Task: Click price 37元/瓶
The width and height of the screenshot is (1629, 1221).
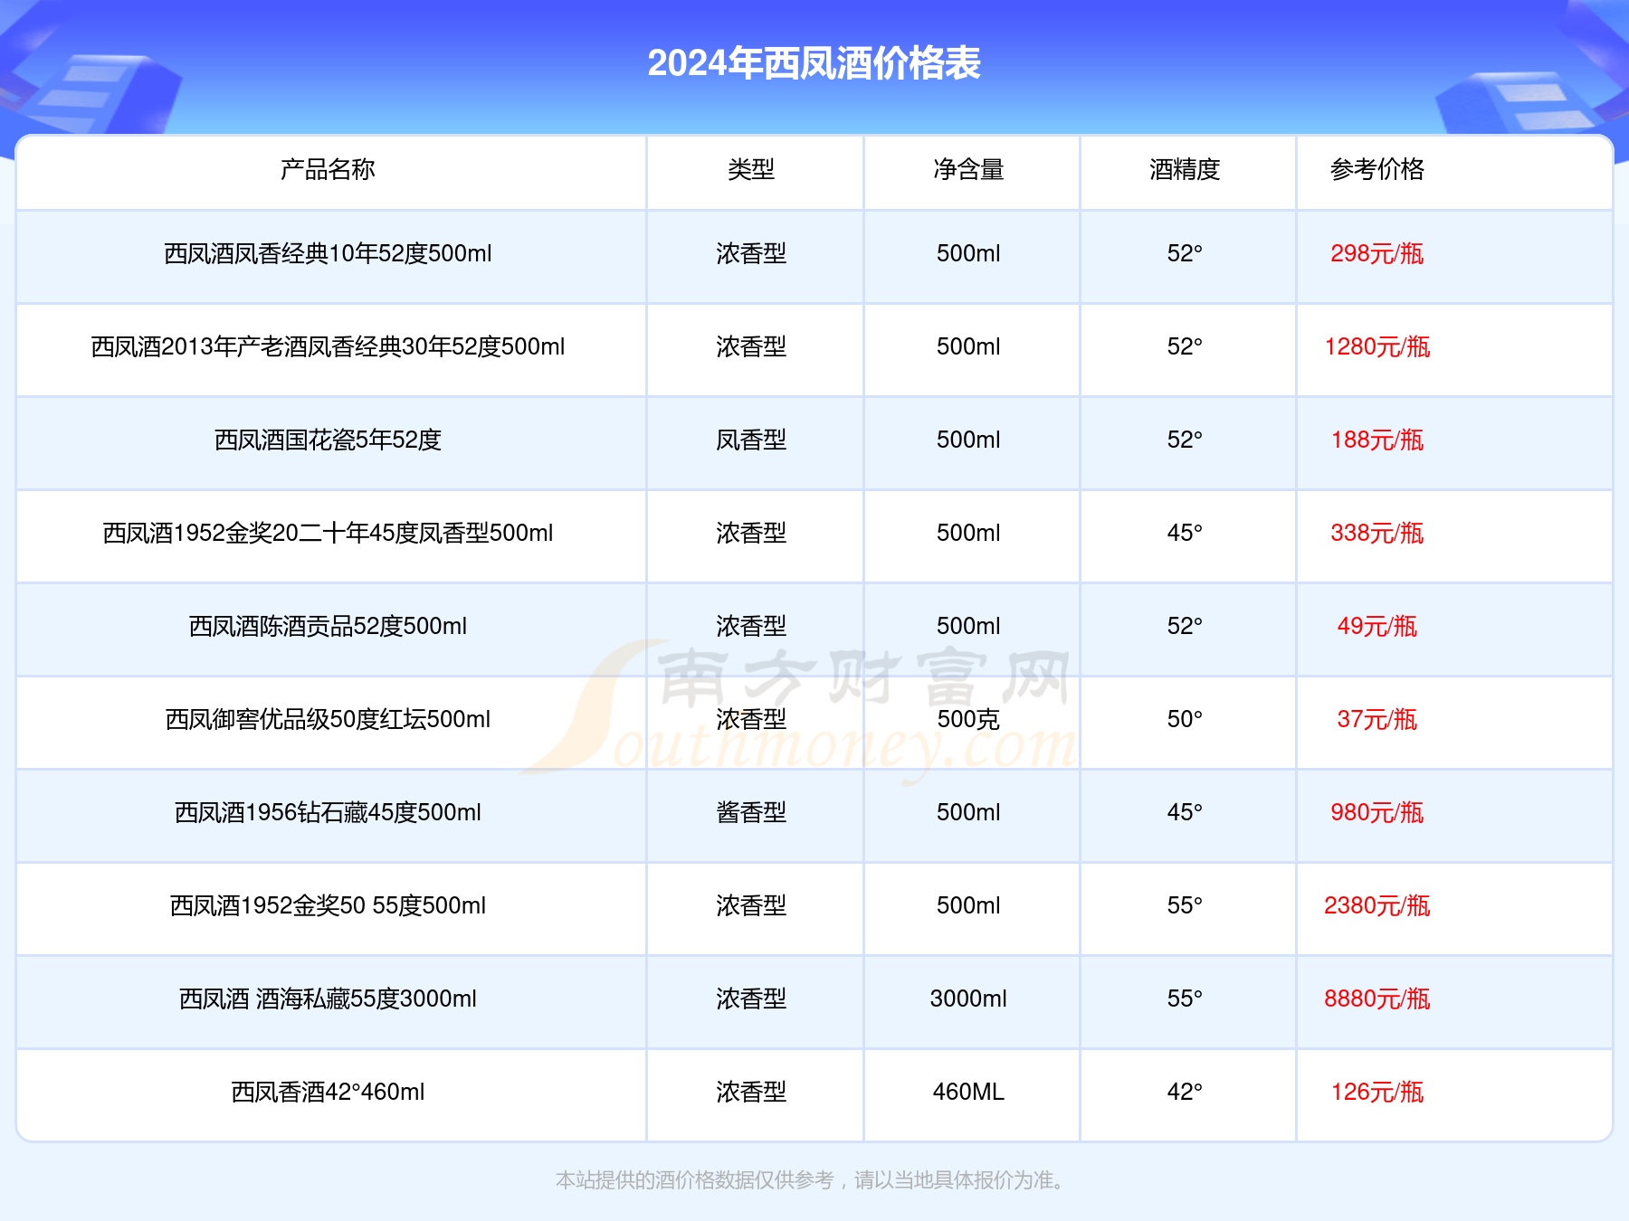Action: coord(1377,719)
